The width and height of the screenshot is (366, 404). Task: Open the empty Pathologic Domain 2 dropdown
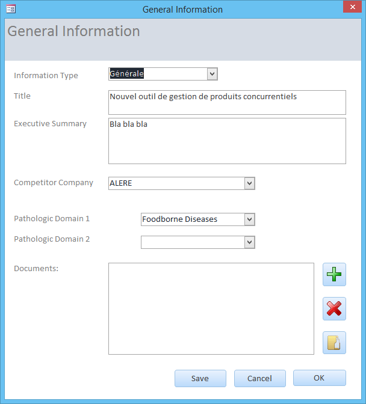pos(198,242)
